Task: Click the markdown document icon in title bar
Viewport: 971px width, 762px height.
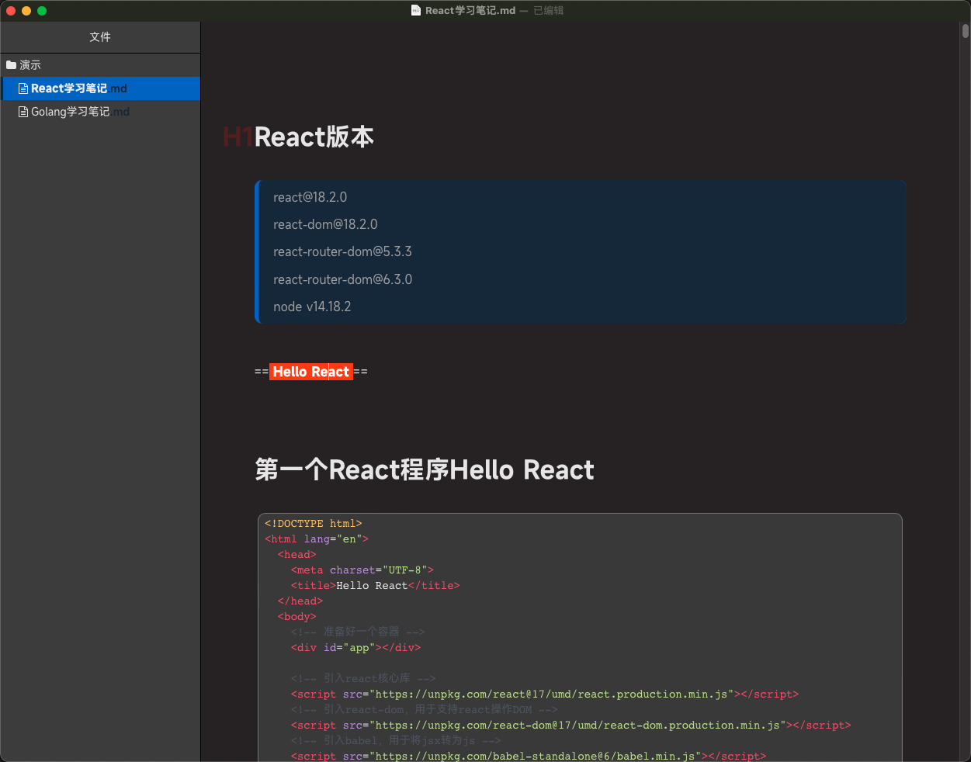Action: tap(416, 11)
